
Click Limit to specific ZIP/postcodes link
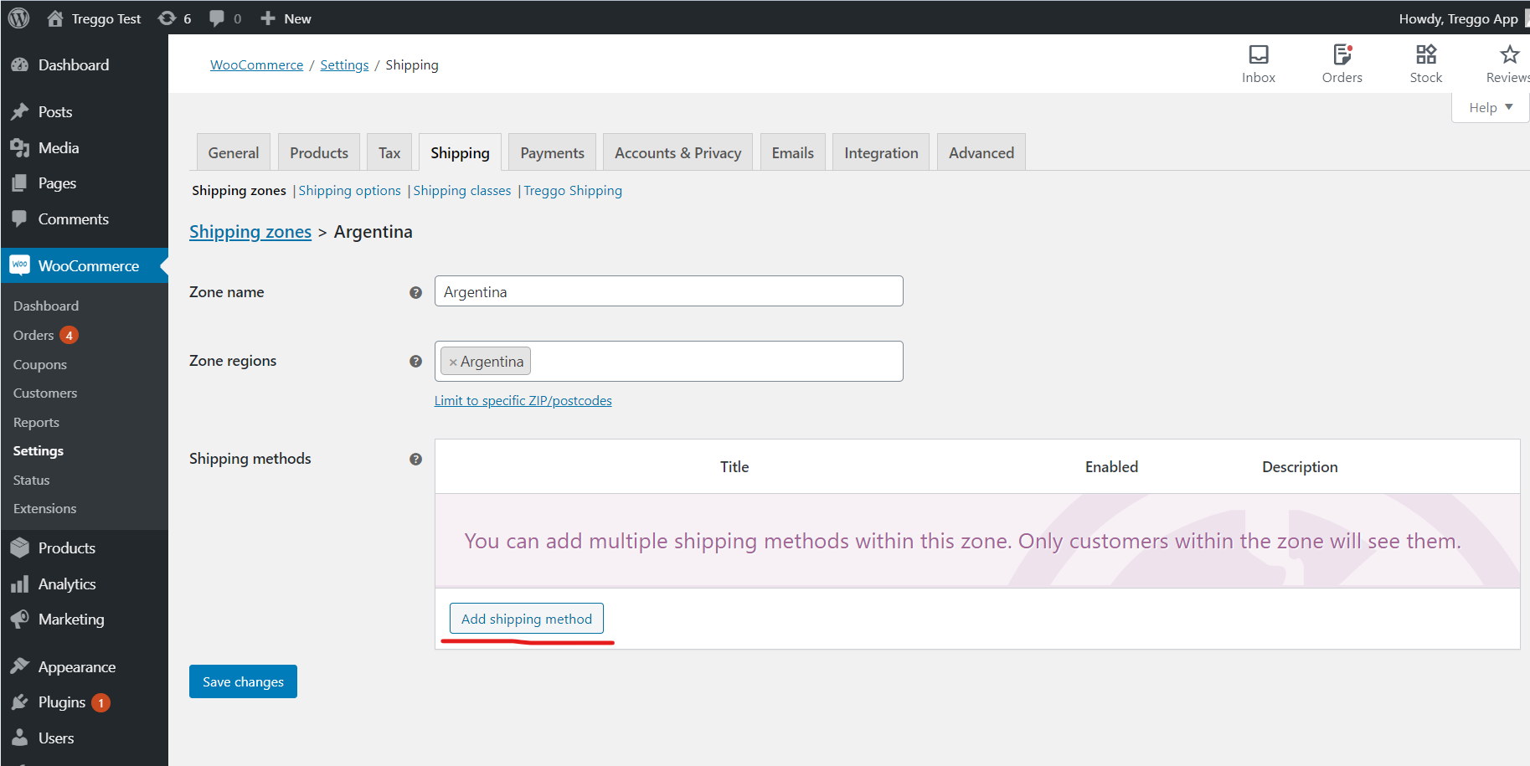[523, 401]
